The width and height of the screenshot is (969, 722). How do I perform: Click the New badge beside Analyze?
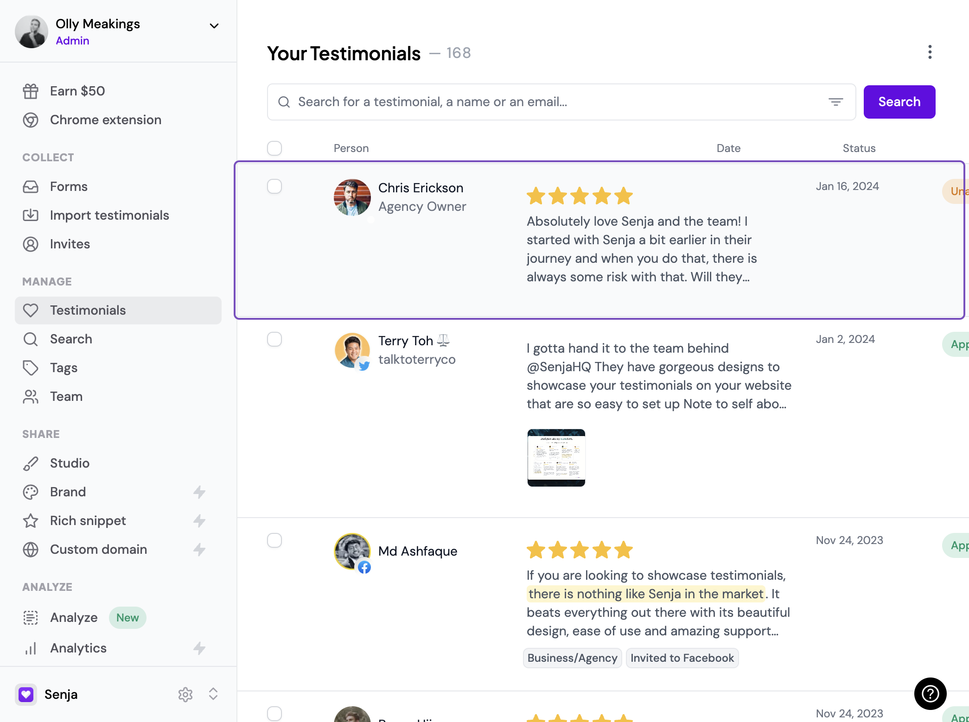coord(127,618)
